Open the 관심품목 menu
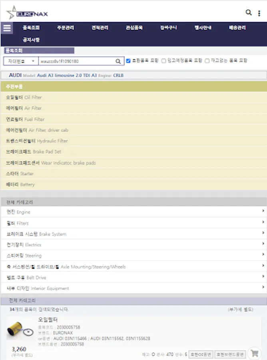267x360 pixels. point(134,28)
